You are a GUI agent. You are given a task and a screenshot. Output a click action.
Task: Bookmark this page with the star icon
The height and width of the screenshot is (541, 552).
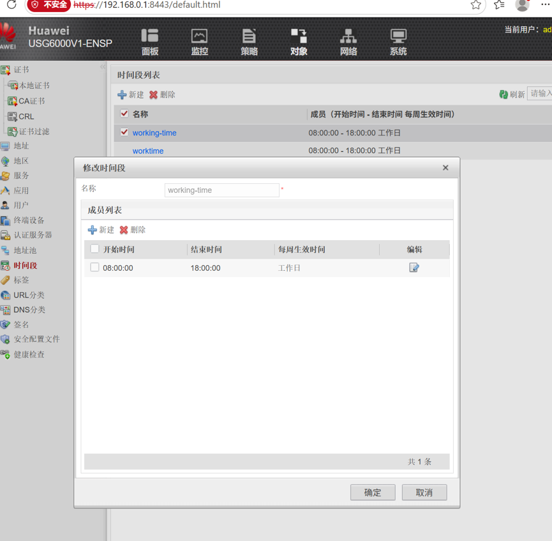point(475,5)
